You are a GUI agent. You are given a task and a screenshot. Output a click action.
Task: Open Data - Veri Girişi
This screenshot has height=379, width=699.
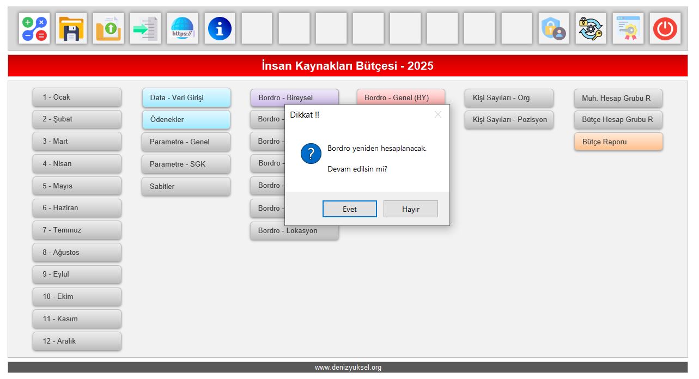pyautogui.click(x=186, y=98)
